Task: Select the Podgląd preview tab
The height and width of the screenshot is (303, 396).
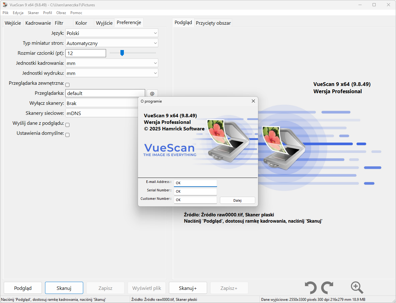Action: pyautogui.click(x=183, y=23)
